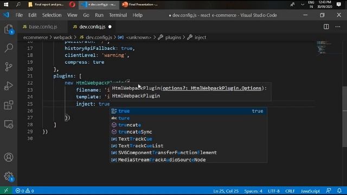Open Run and Debug view
The image size is (347, 195).
tap(9, 86)
